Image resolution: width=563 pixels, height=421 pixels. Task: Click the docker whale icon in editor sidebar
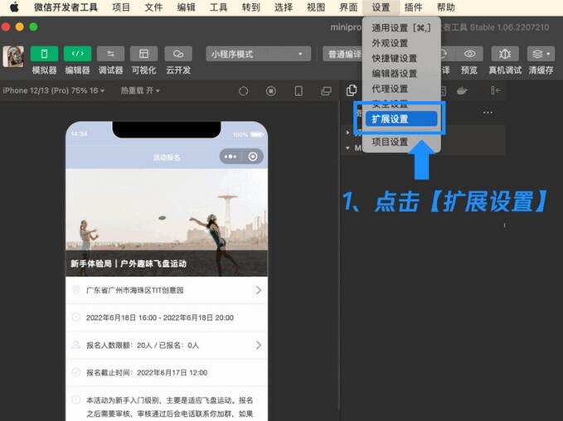pos(462,91)
